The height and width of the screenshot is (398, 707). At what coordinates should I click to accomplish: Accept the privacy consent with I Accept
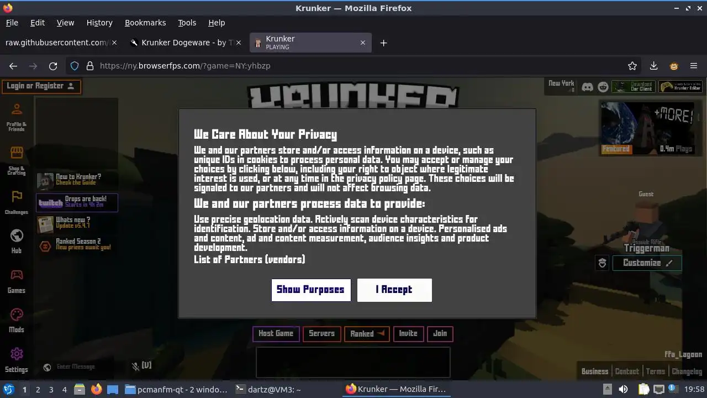coord(394,290)
